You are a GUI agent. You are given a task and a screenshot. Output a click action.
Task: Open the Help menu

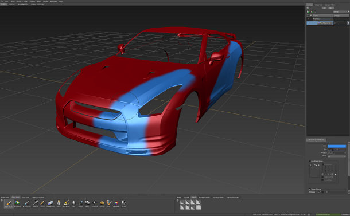(x=61, y=1)
